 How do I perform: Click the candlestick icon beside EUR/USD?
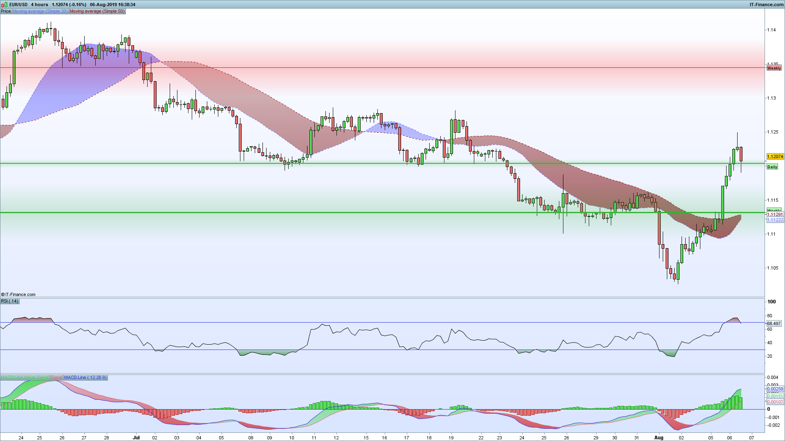5,4
